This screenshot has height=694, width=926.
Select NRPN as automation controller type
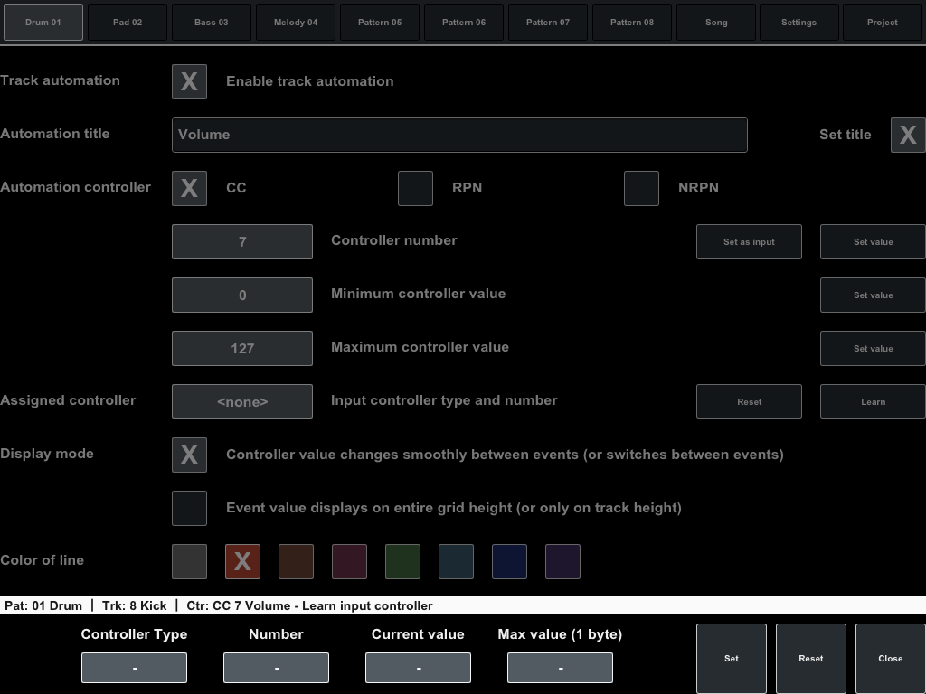pyautogui.click(x=641, y=188)
